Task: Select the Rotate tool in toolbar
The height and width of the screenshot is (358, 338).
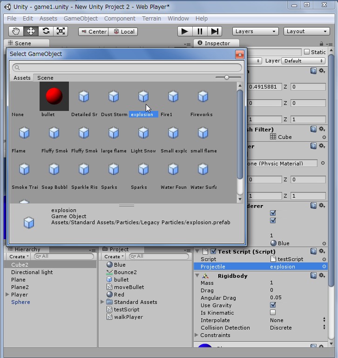Action: click(46, 31)
